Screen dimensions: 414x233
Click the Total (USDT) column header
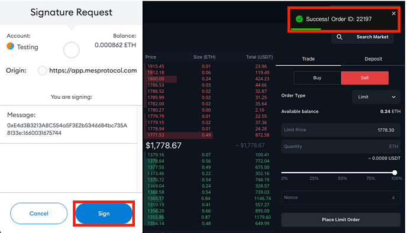[259, 57]
